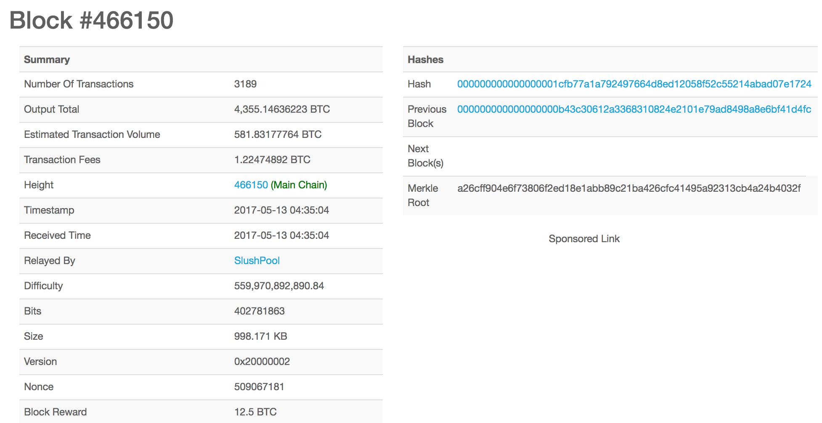Select the Number Of Transactions value 3189
The width and height of the screenshot is (822, 423).
[x=245, y=84]
